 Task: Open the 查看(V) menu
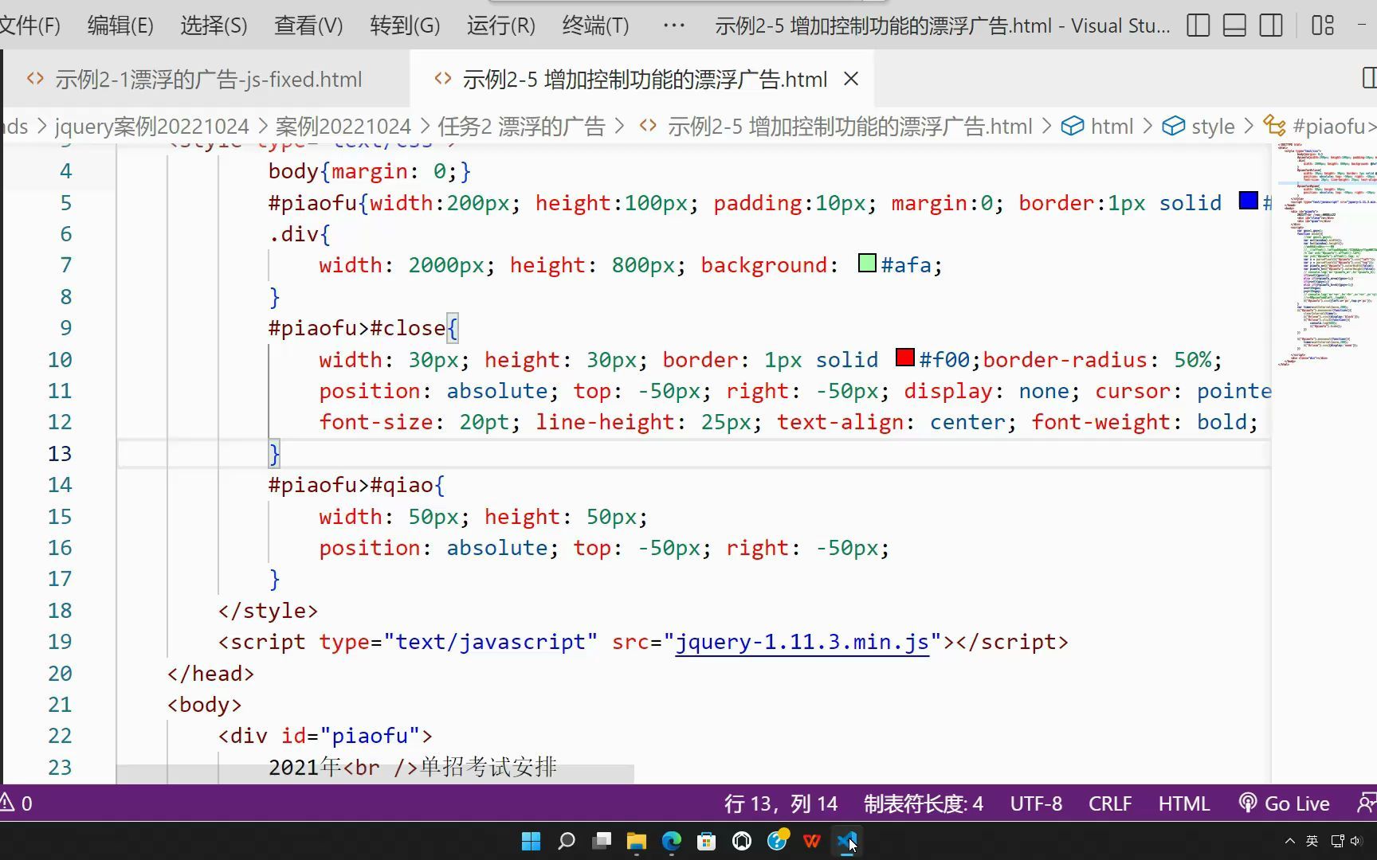[x=308, y=25]
